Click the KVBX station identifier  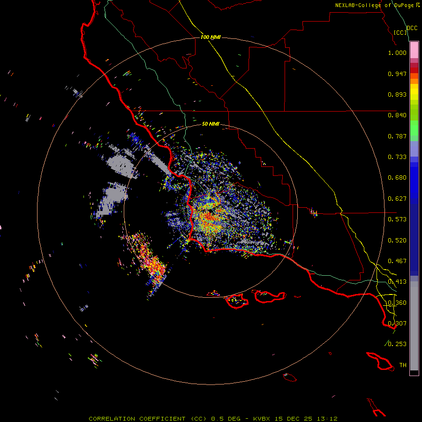(x=262, y=419)
